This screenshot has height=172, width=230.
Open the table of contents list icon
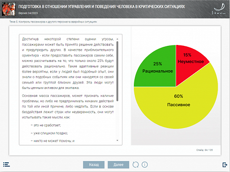pos(6,165)
